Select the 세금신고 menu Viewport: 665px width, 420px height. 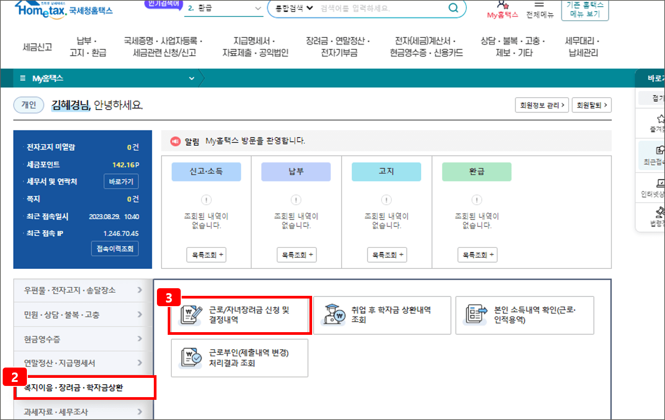click(37, 47)
